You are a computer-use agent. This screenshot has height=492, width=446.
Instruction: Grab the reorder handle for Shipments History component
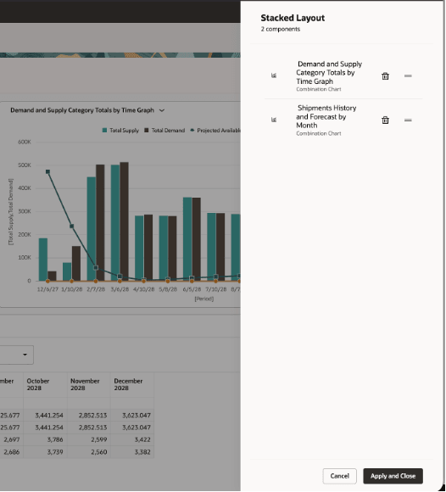[x=408, y=120]
